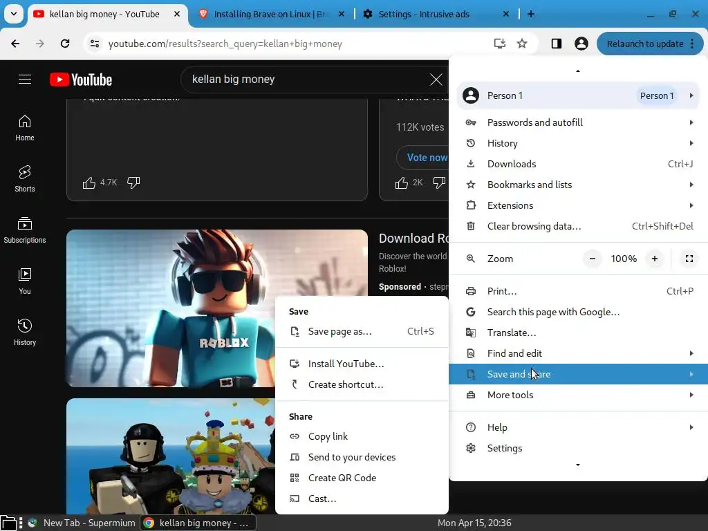708x531 pixels.
Task: Expand Bookmarks and lists submenu
Action: click(x=578, y=185)
